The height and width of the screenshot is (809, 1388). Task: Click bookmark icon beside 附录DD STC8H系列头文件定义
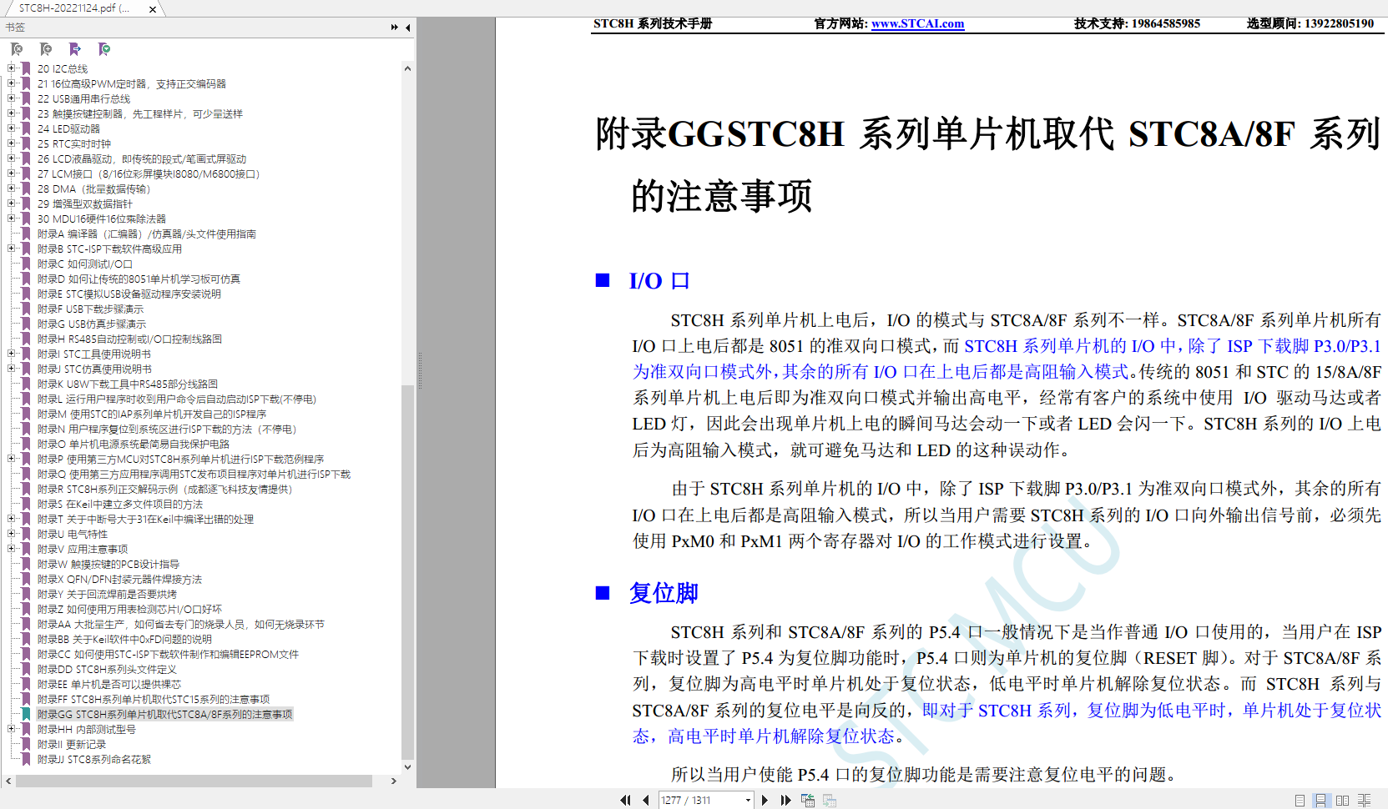pyautogui.click(x=26, y=669)
